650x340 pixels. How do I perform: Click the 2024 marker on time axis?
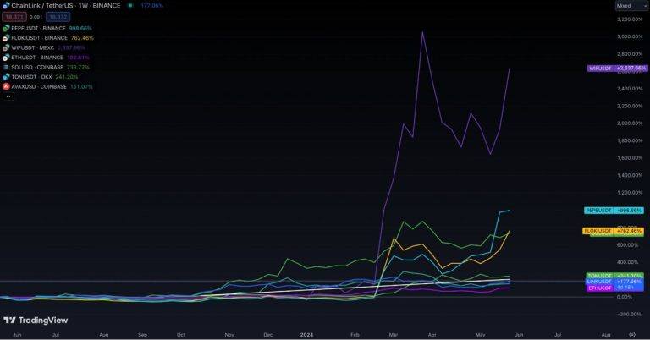click(x=308, y=335)
